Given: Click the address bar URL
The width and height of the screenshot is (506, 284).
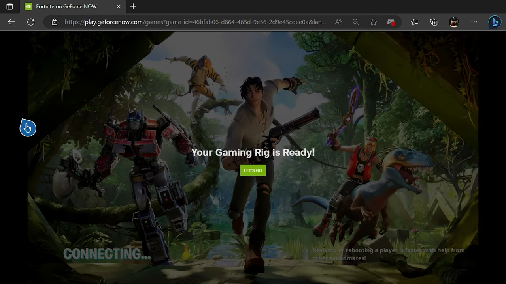Looking at the screenshot, I should coord(195,22).
